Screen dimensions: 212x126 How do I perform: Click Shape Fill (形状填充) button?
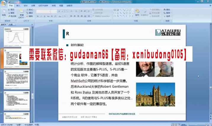point(155,9)
